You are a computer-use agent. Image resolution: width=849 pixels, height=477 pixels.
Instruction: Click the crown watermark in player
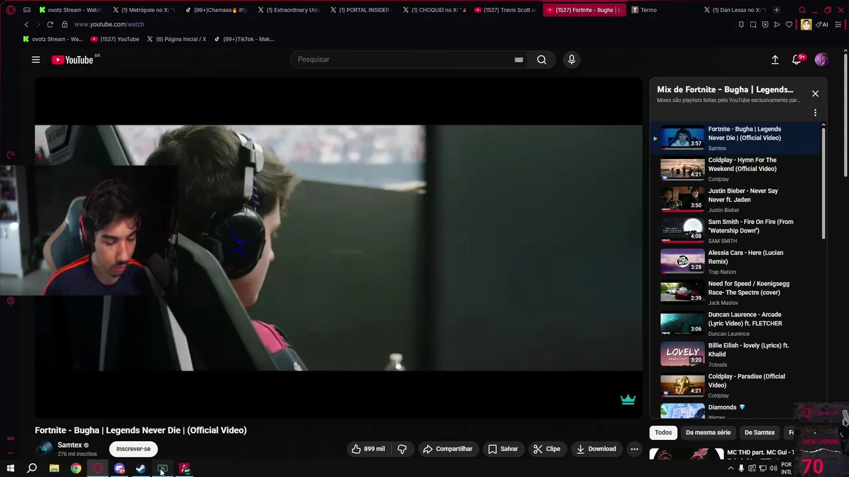point(628,399)
